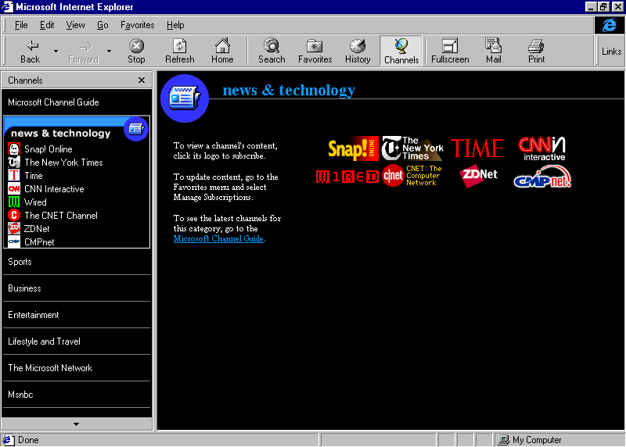
Task: Open the Mail toolbar button
Action: click(494, 51)
